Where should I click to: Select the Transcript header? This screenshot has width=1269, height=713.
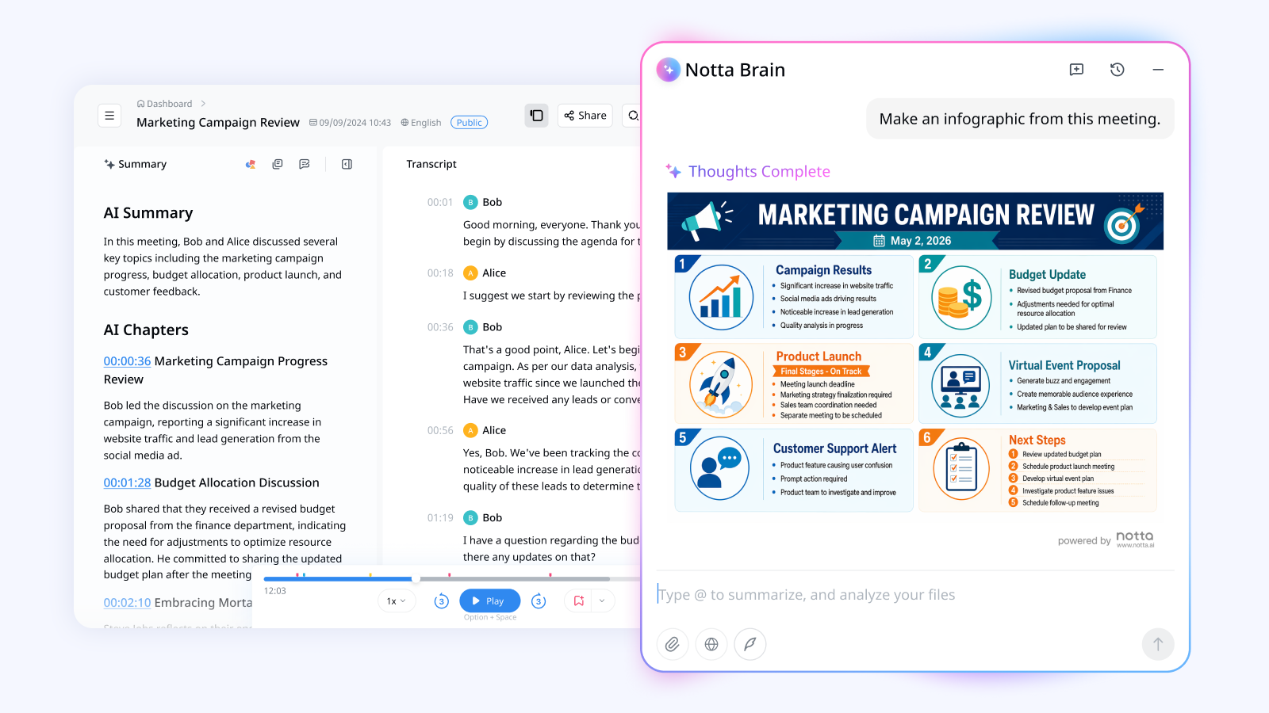(431, 164)
